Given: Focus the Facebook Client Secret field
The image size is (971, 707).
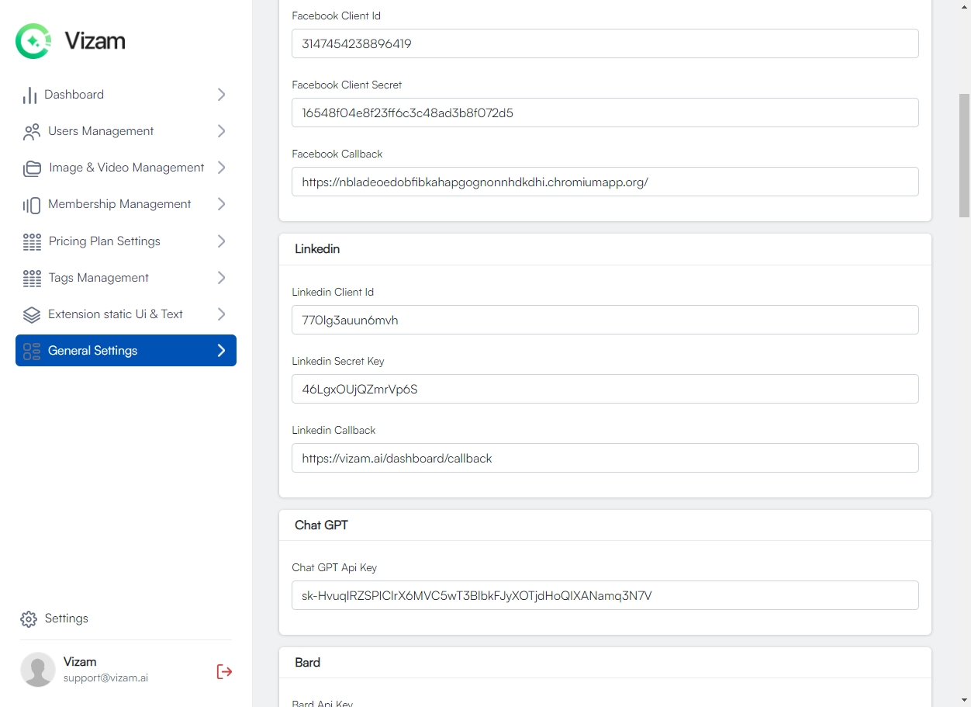Looking at the screenshot, I should pos(605,113).
